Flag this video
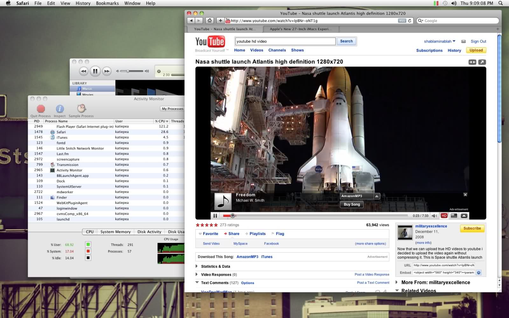Viewport: 509px width, 318px height. point(278,234)
